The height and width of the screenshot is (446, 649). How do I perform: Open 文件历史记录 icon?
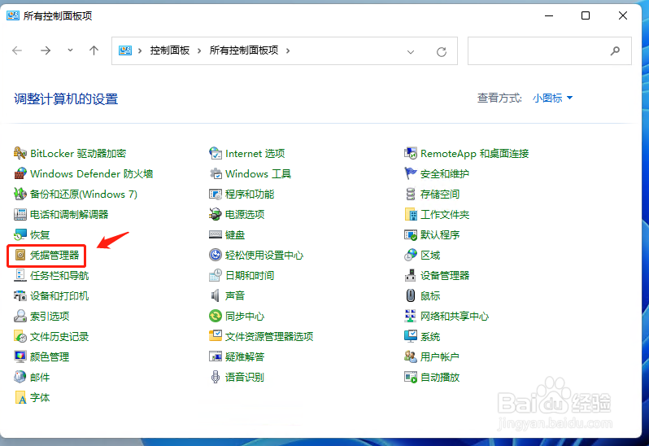point(20,336)
